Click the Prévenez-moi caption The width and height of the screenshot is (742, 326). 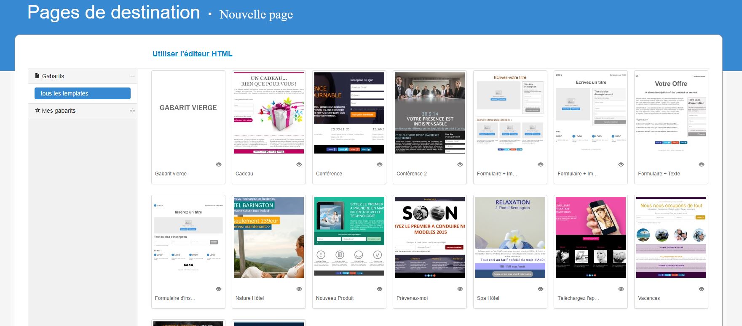click(412, 298)
